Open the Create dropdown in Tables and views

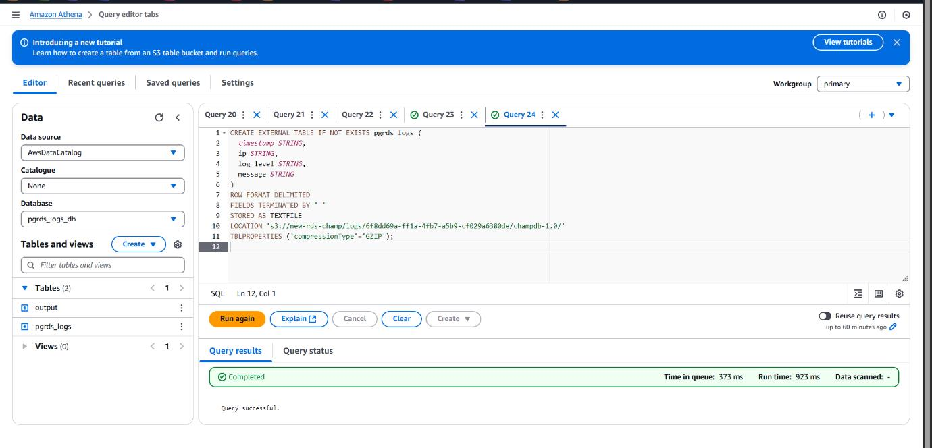(x=138, y=244)
